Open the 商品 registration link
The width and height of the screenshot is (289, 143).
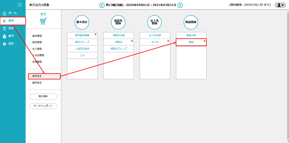(x=191, y=42)
